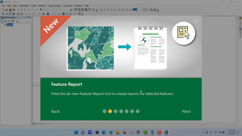The width and height of the screenshot is (242, 136).
Task: Click List By Visibility icon
Action: point(9,21)
